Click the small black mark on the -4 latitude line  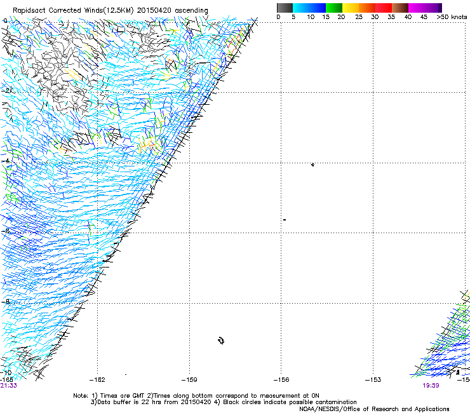[312, 165]
